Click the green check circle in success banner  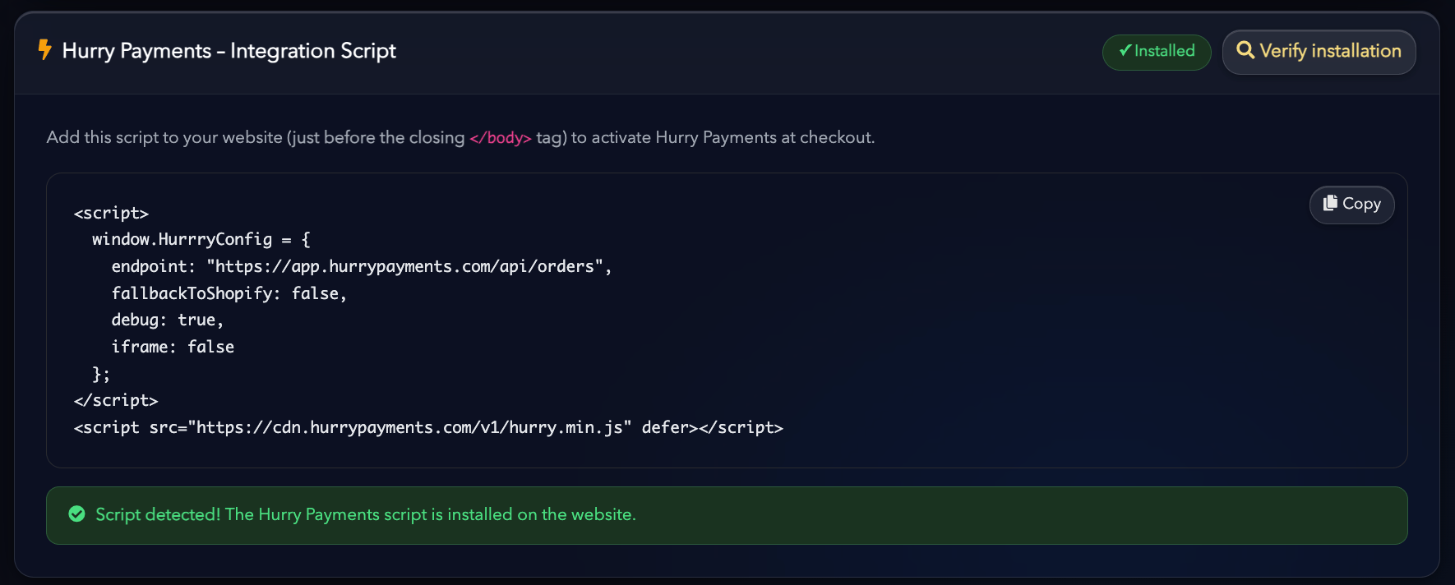[77, 514]
